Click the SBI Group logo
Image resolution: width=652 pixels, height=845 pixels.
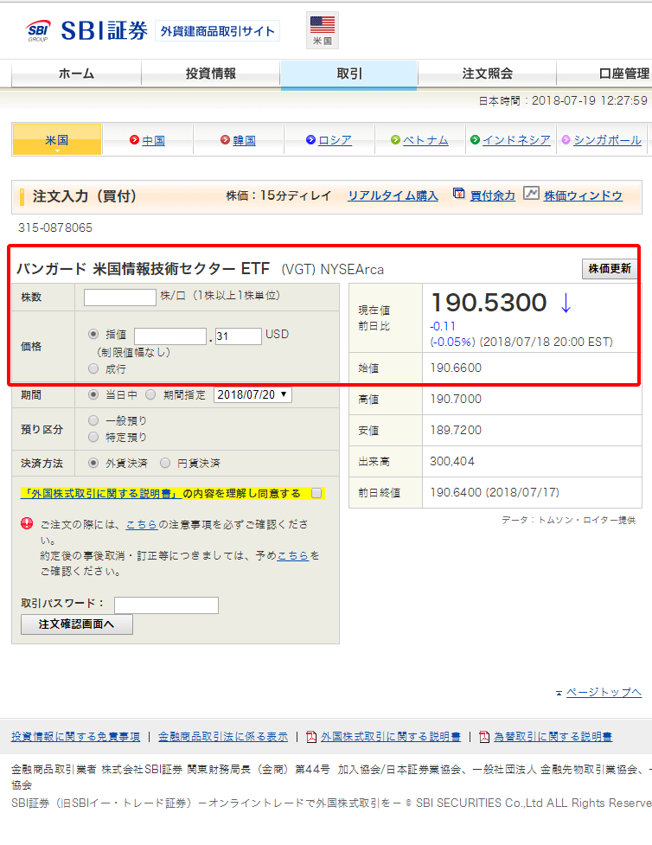point(38,31)
